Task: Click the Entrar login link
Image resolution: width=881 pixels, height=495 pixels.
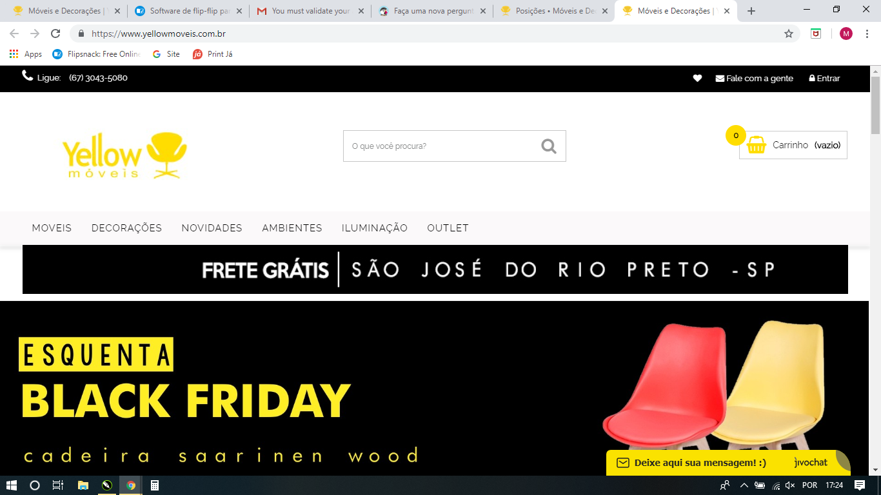Action: click(824, 78)
